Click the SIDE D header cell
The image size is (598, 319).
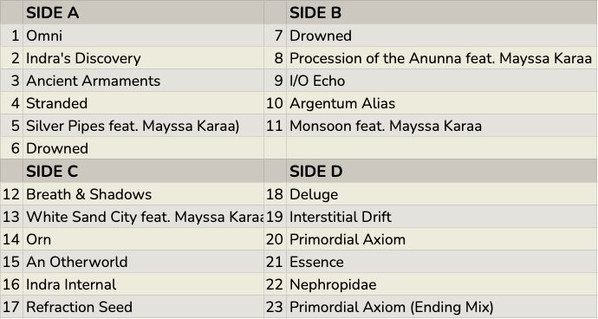pyautogui.click(x=441, y=171)
